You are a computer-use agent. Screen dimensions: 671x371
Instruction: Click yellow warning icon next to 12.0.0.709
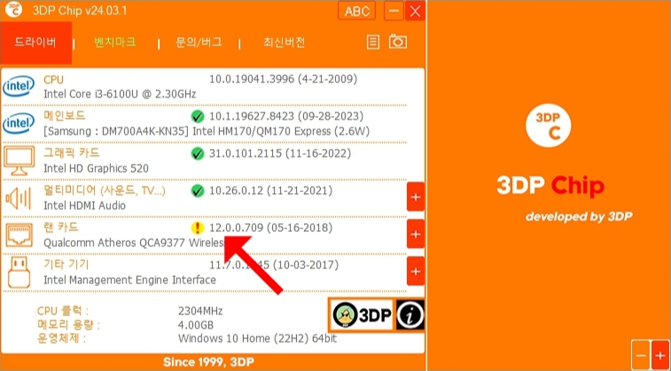point(198,228)
